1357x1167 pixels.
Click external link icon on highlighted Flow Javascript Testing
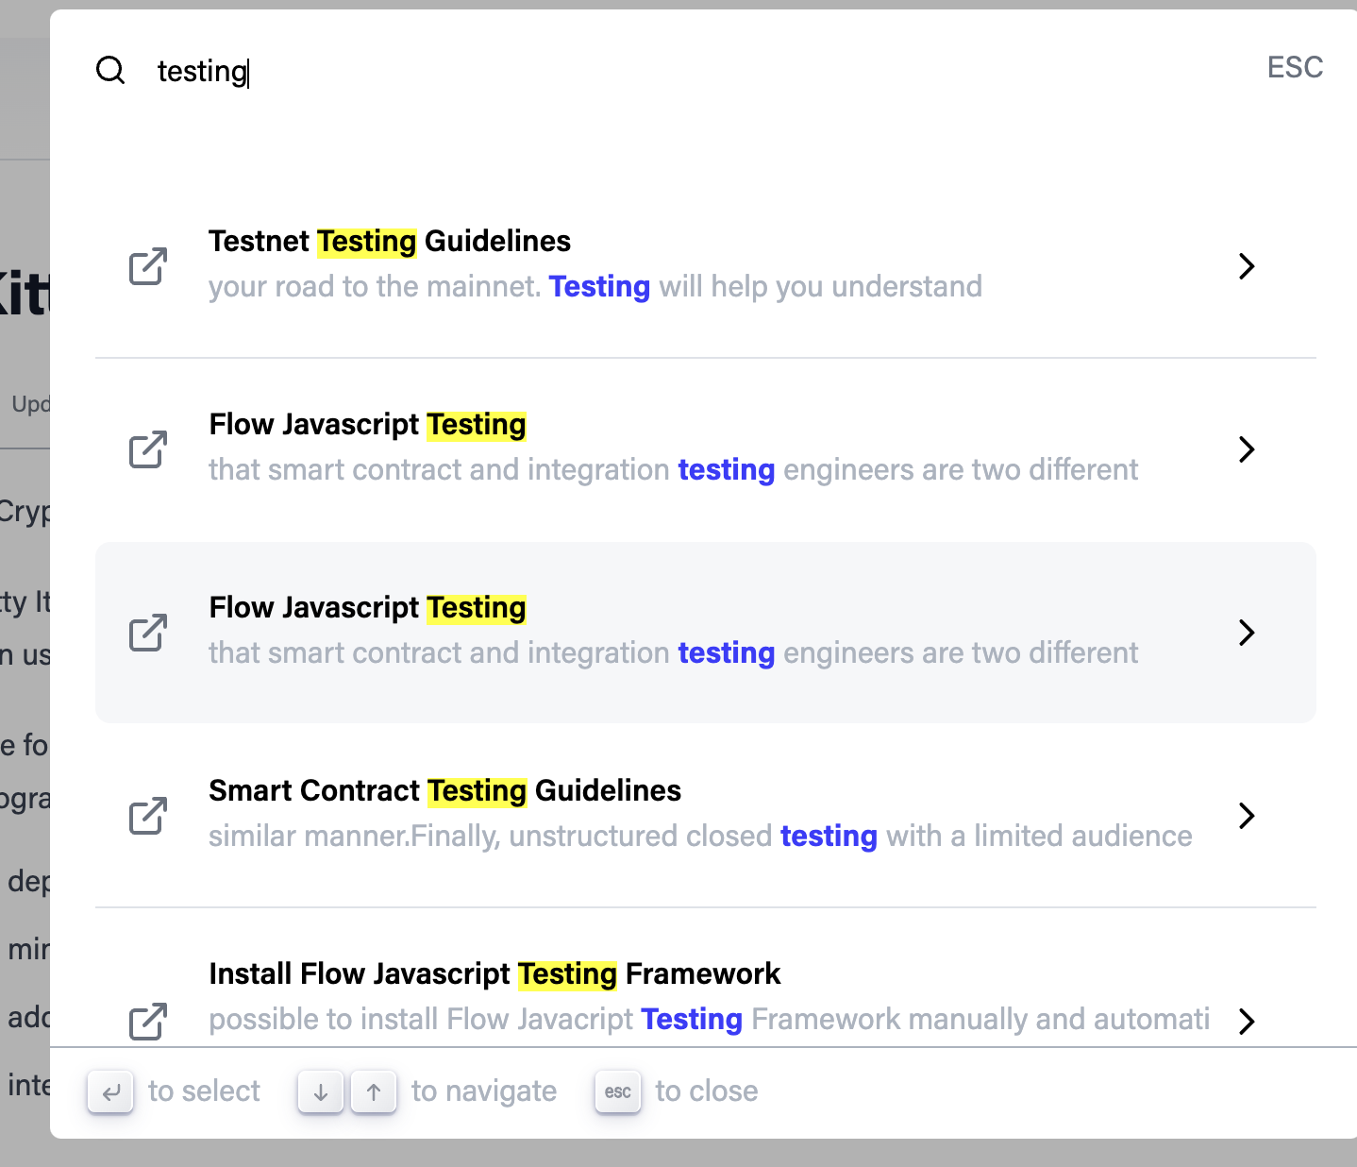coord(147,634)
